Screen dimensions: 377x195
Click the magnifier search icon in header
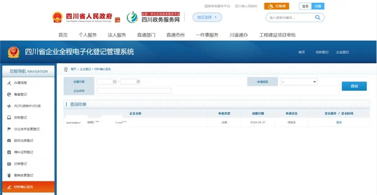[318, 17]
